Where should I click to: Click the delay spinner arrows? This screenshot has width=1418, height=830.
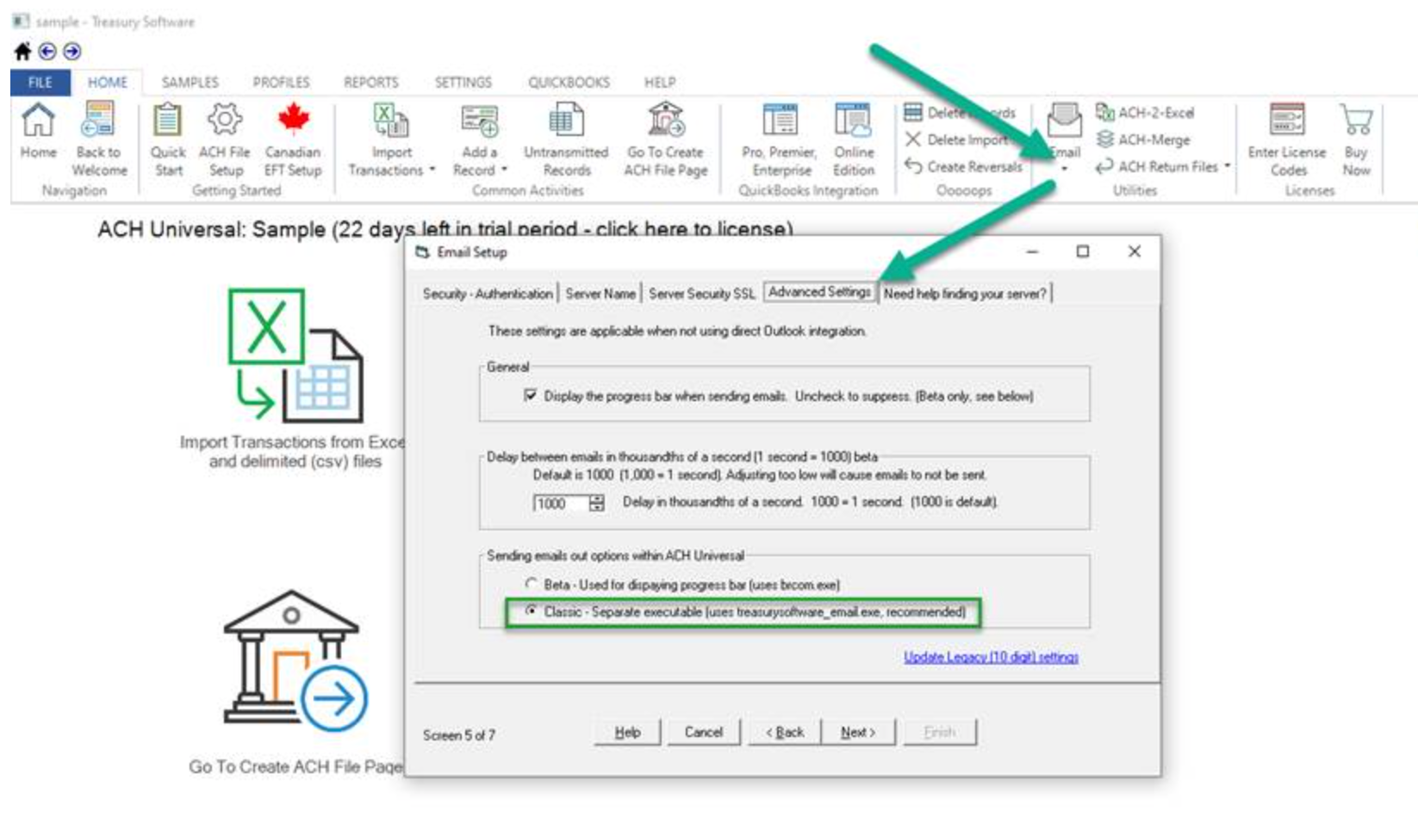(x=596, y=503)
